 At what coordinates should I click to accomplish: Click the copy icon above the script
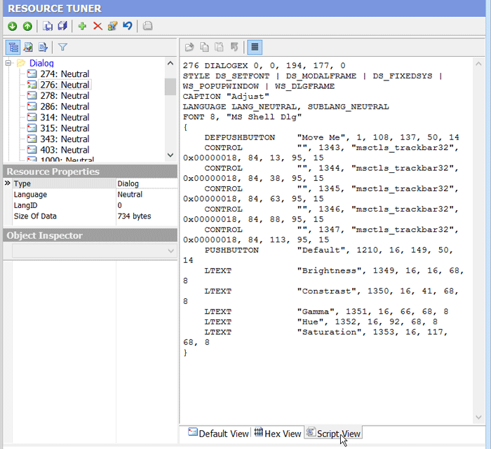click(204, 48)
